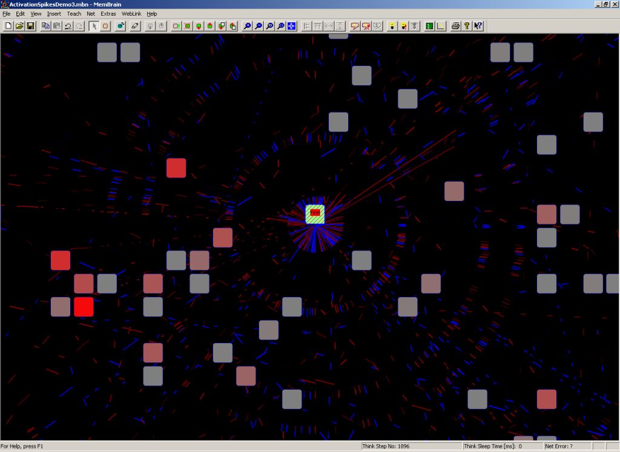Open the Net menu

pyautogui.click(x=91, y=13)
